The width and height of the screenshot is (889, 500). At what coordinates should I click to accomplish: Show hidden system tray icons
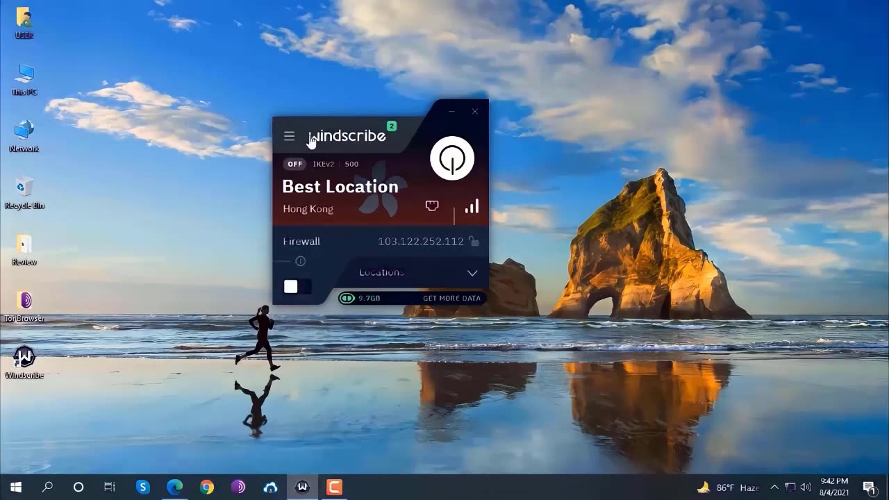[774, 487]
